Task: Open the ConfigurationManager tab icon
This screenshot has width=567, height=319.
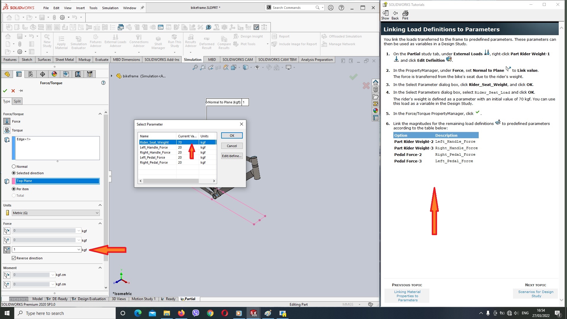Action: tap(31, 74)
